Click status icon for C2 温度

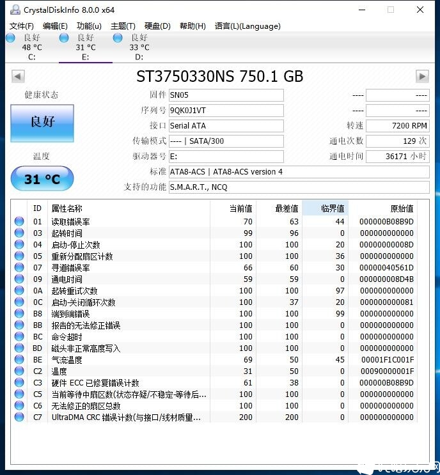pos(19,371)
